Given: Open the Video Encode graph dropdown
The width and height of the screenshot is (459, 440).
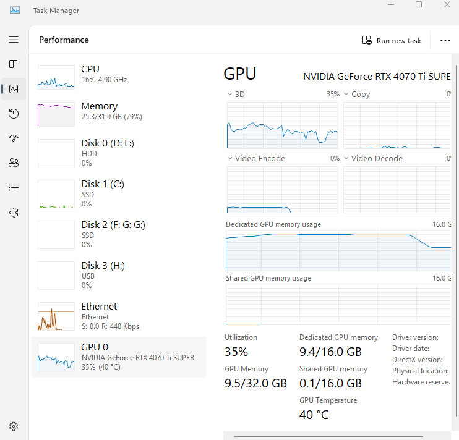Looking at the screenshot, I should (231, 159).
